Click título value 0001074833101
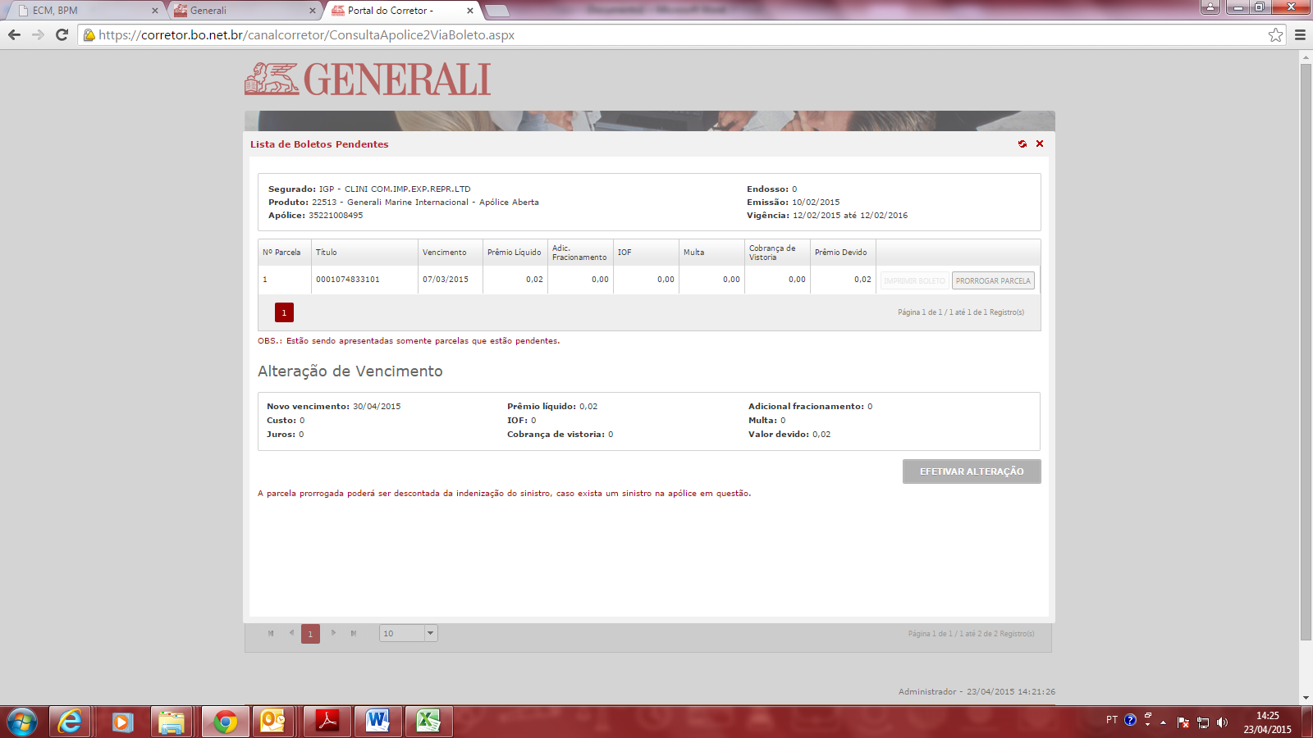Screen dimensions: 1313x738 [348, 280]
